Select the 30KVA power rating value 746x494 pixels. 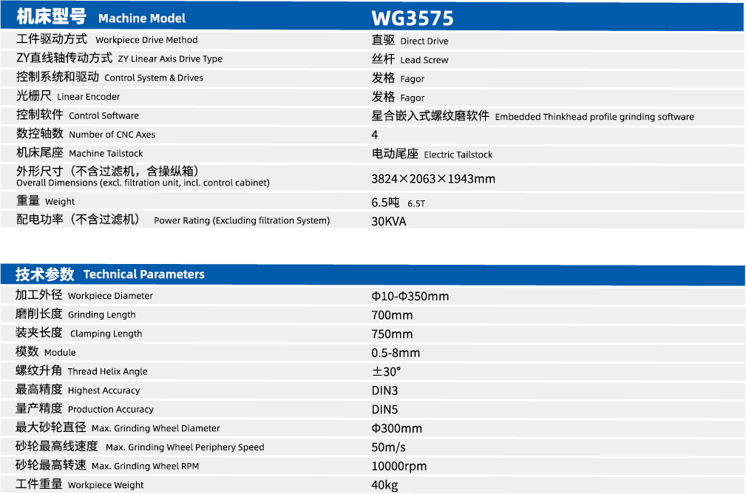387,220
